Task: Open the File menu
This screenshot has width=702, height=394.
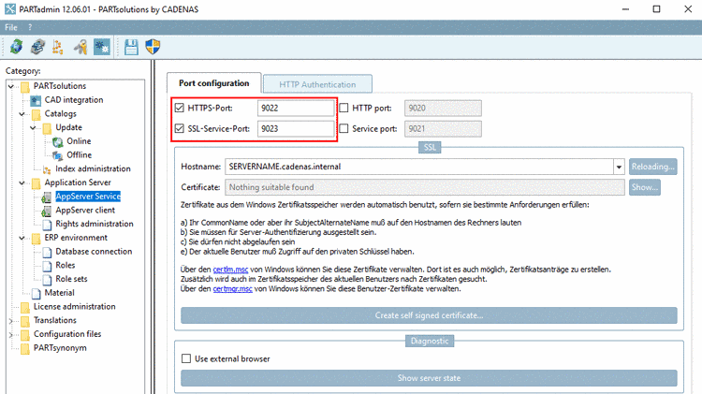Action: tap(11, 27)
